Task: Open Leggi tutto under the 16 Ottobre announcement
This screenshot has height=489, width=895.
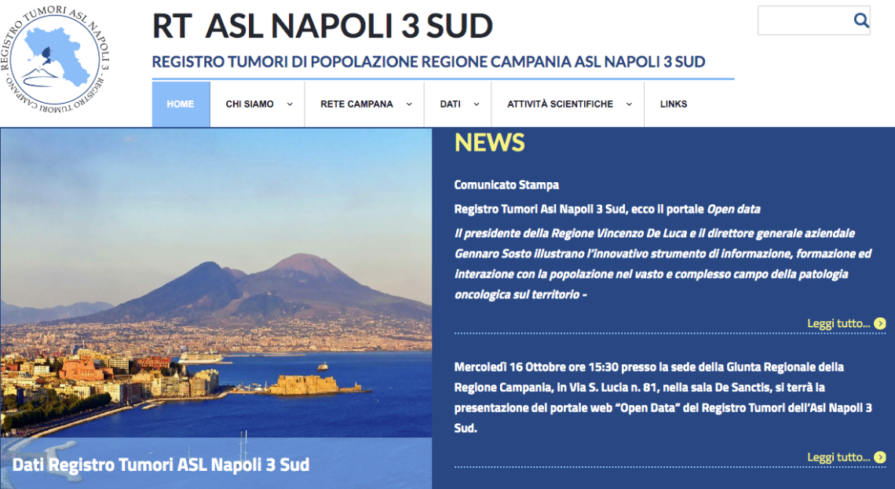Action: click(x=838, y=458)
